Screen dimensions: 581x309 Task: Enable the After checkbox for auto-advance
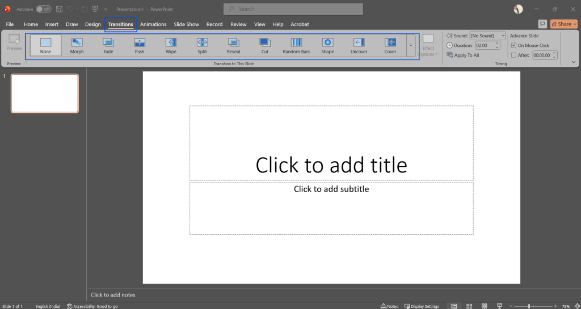tap(514, 55)
